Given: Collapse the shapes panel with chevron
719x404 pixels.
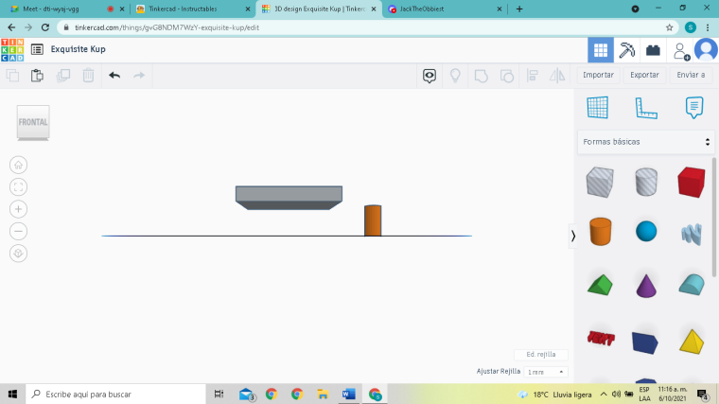Looking at the screenshot, I should [x=572, y=237].
